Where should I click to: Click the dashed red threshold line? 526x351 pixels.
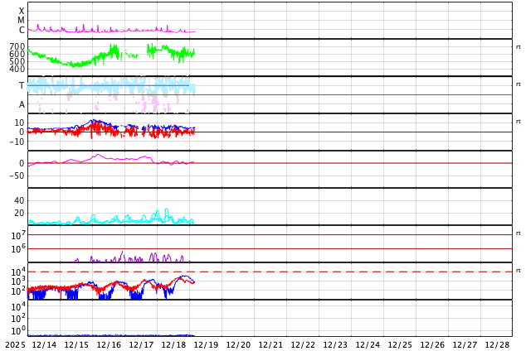coord(332,272)
